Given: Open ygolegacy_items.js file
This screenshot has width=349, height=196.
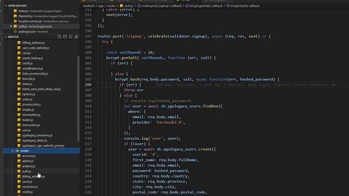Looking at the screenshot, I should pyautogui.click(x=34, y=140).
